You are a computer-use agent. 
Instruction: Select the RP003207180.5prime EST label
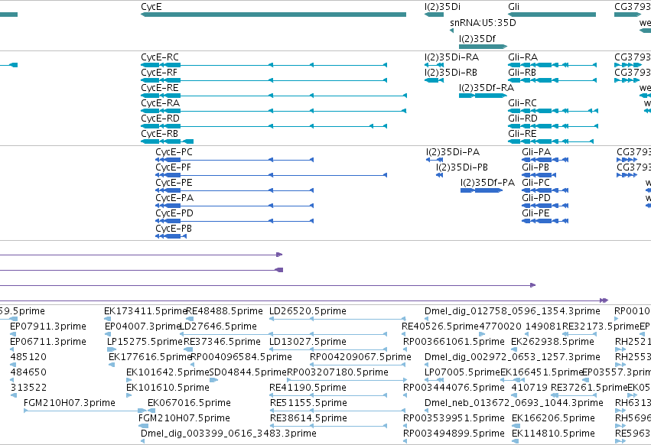click(337, 373)
